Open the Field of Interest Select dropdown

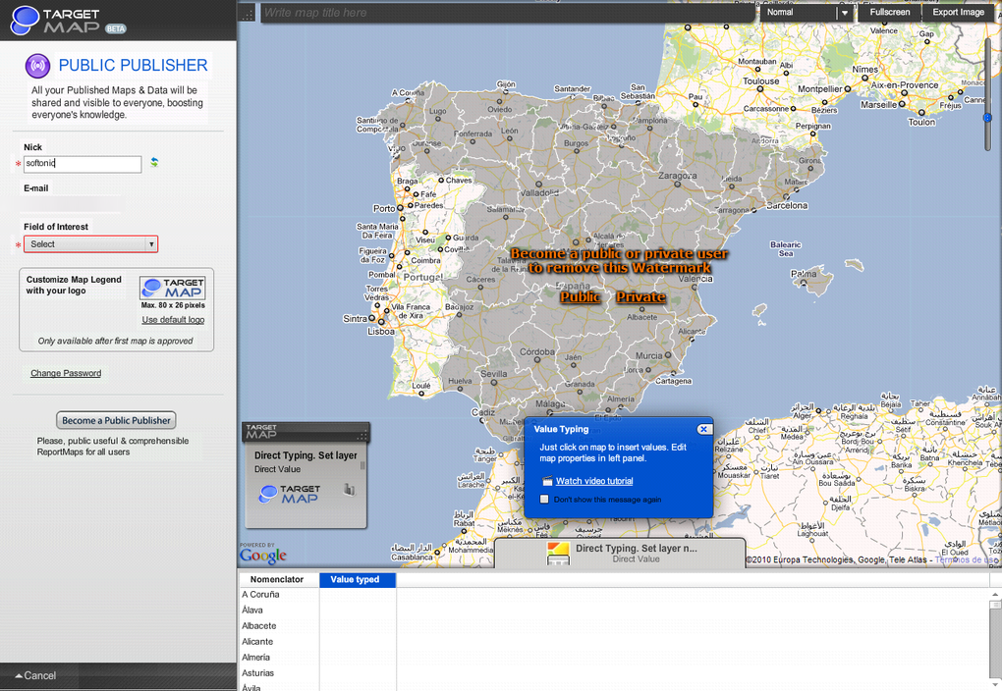(x=90, y=243)
